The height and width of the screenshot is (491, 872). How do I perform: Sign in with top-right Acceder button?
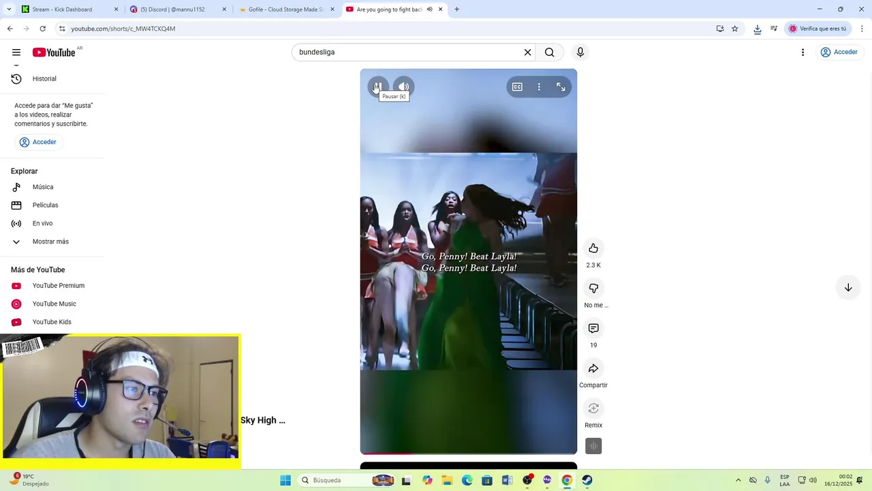839,53
